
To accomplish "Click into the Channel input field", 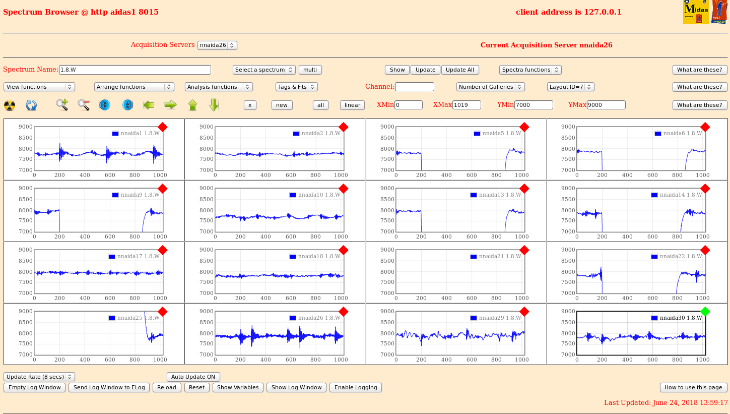I will click(x=415, y=87).
